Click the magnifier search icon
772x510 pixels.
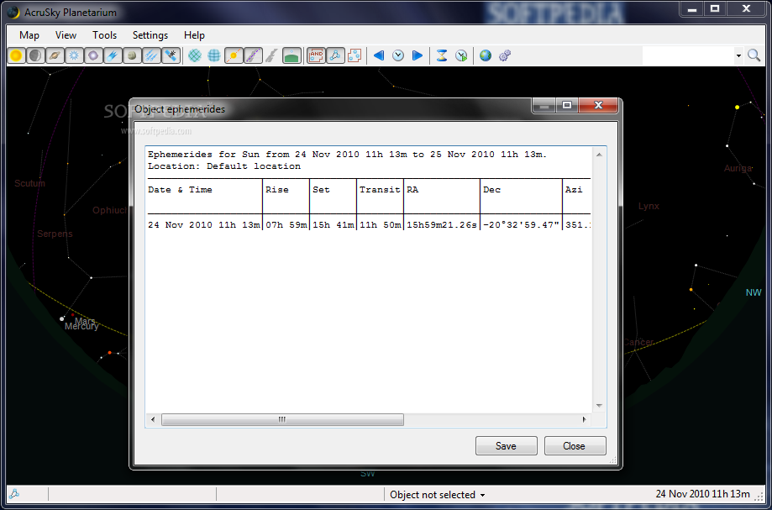[x=754, y=55]
